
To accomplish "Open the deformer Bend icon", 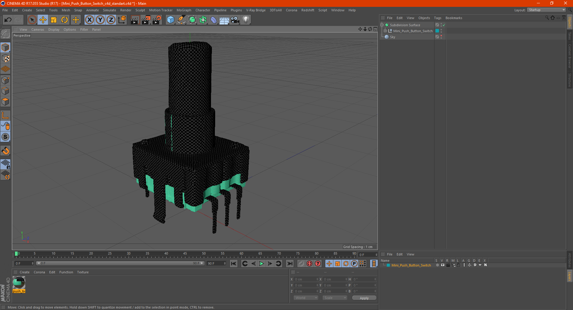I will click(x=214, y=20).
